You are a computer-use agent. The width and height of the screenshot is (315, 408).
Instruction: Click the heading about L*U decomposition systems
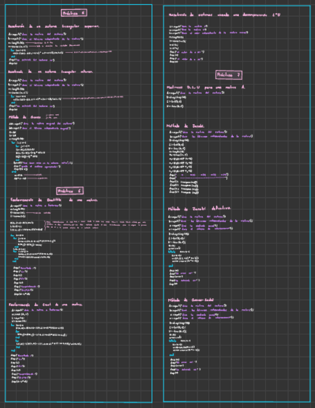coord(225,15)
